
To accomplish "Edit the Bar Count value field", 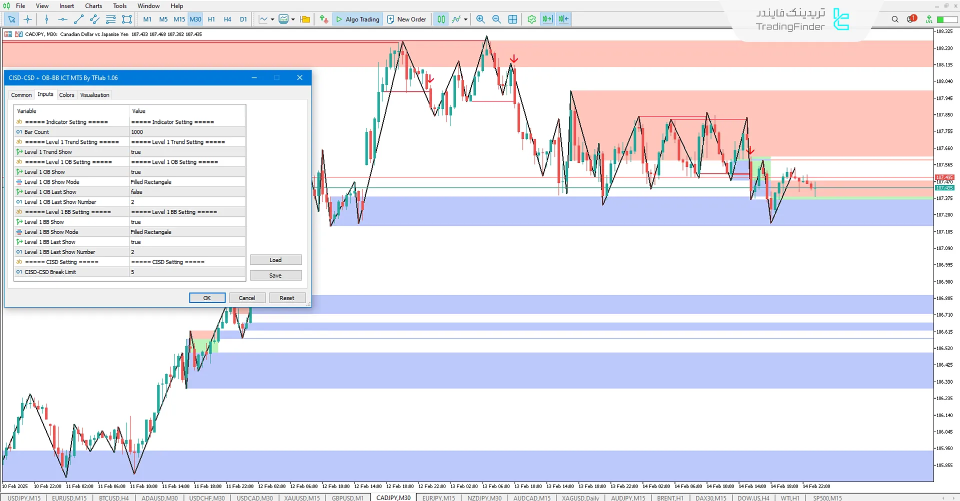I will 187,132.
